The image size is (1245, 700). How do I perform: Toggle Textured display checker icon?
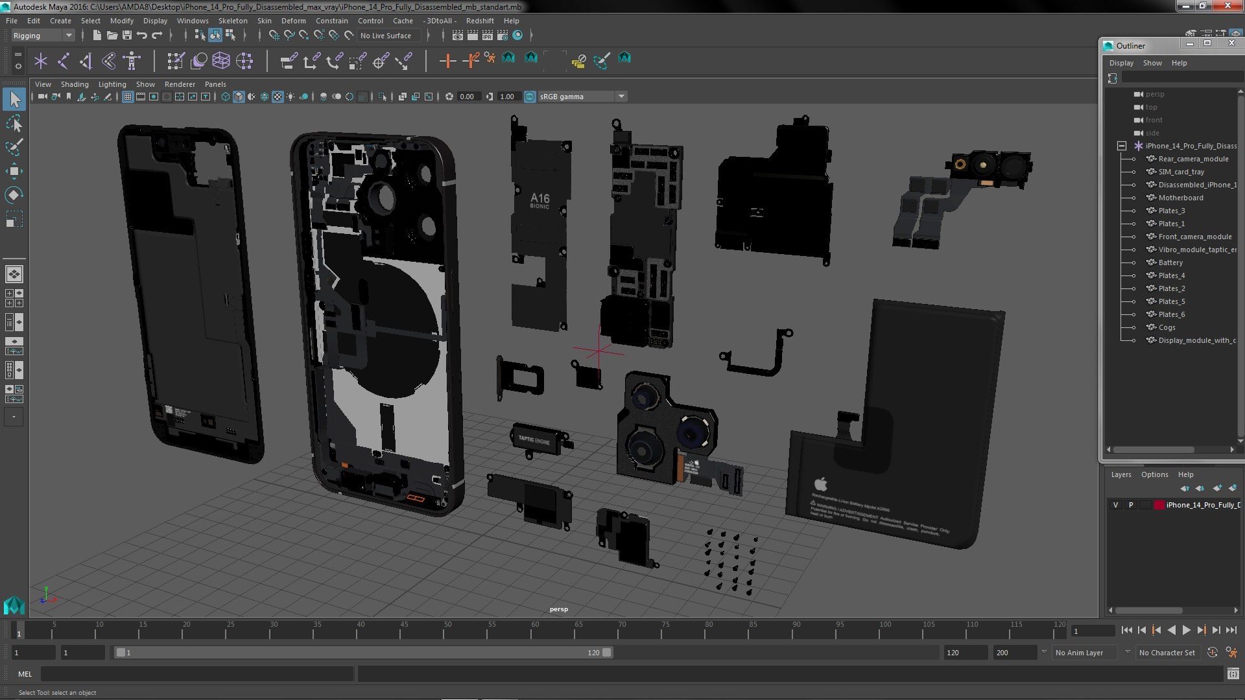point(278,97)
